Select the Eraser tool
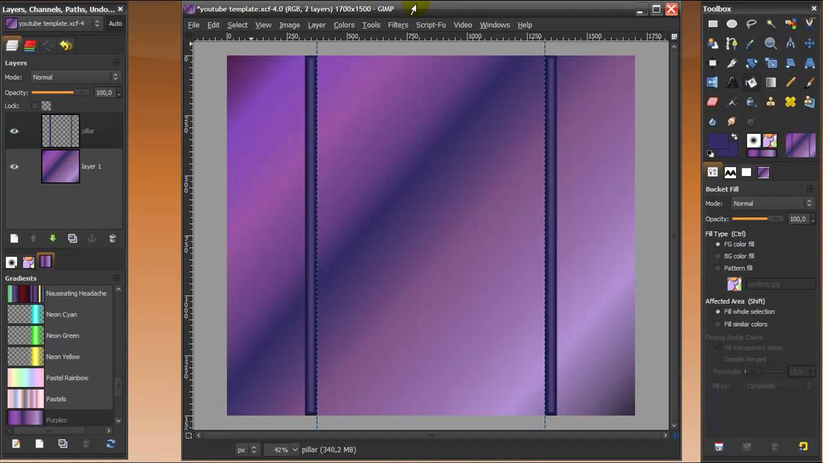This screenshot has height=463, width=823. (x=712, y=102)
